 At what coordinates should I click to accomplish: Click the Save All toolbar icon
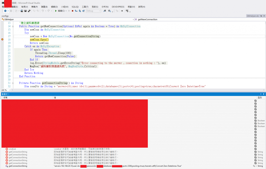click(29, 11)
